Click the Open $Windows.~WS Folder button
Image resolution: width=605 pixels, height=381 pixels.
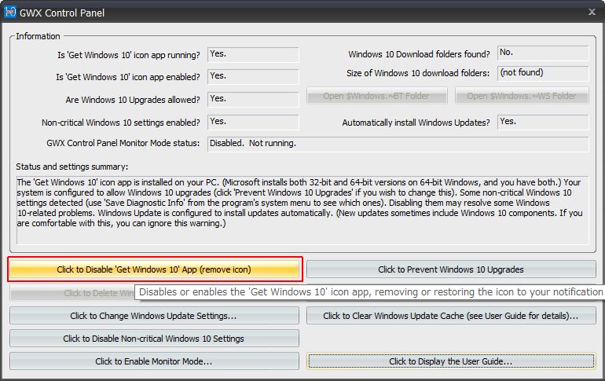tap(522, 96)
